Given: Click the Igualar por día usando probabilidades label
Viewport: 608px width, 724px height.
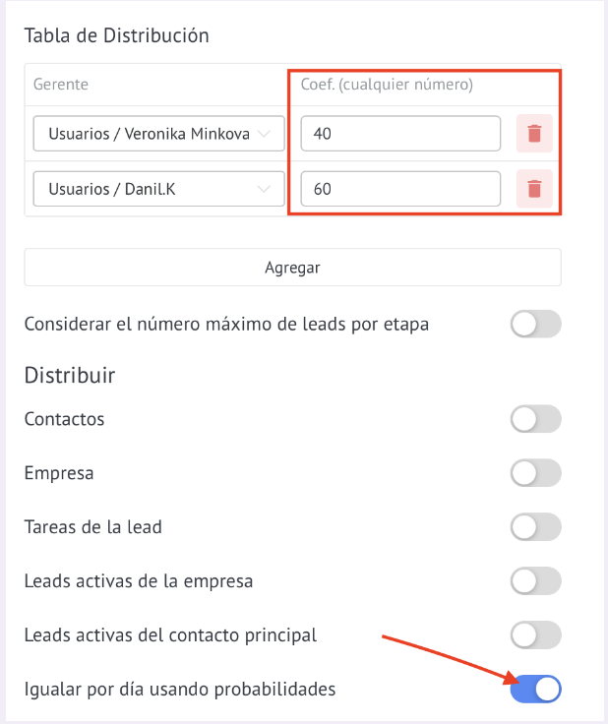Looking at the screenshot, I should 180,690.
